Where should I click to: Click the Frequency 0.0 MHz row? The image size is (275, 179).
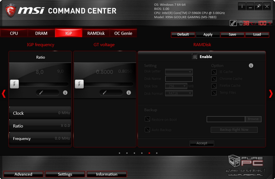click(x=40, y=138)
